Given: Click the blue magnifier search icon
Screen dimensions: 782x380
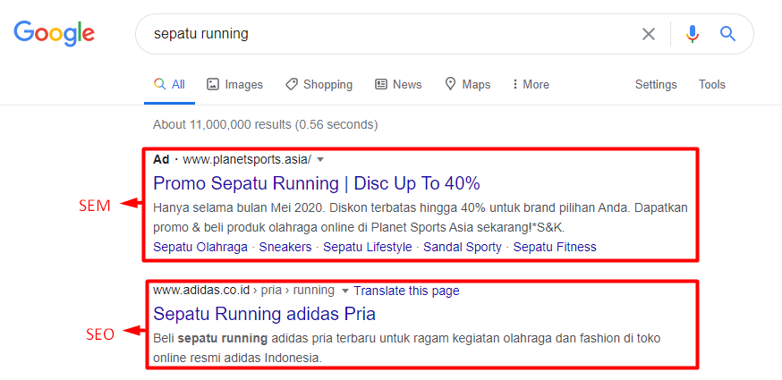Looking at the screenshot, I should pyautogui.click(x=728, y=34).
